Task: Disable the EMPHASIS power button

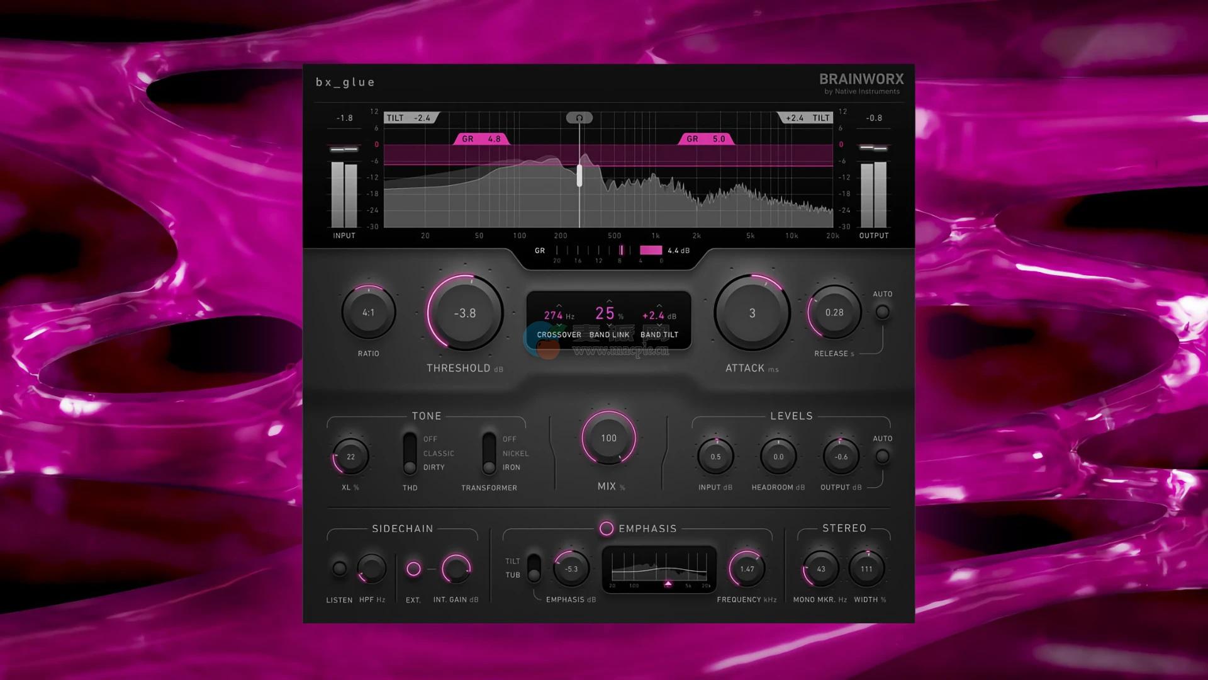Action: pyautogui.click(x=606, y=528)
